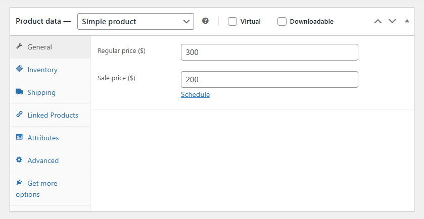This screenshot has height=219, width=424.
Task: Click the General wrench icon
Action: click(x=19, y=46)
